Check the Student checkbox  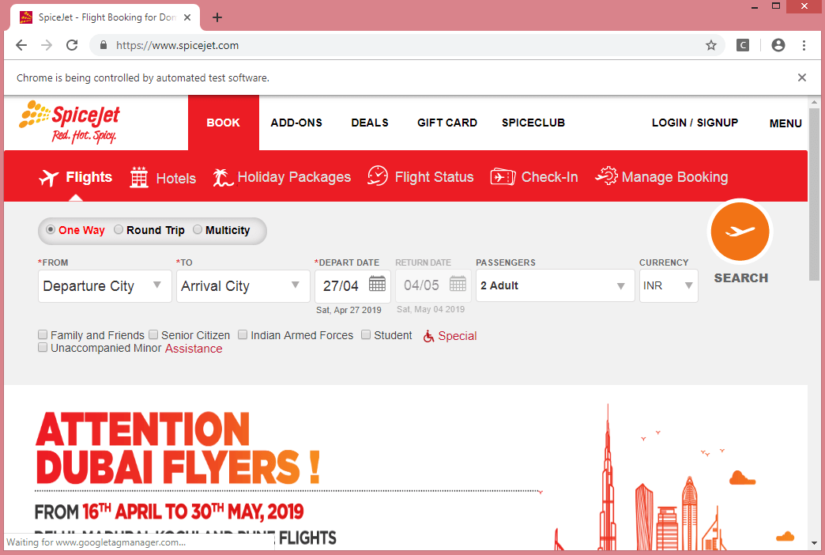(x=366, y=334)
